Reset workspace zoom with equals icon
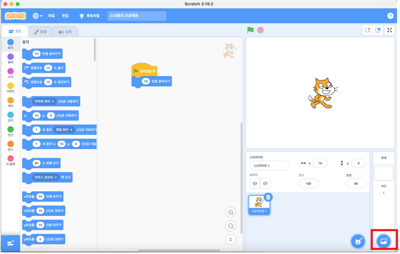Screen dimensions: 400x254 click(x=231, y=239)
